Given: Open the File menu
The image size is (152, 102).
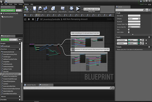Looking at the screenshot, I should 2,4.
